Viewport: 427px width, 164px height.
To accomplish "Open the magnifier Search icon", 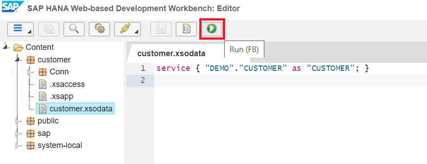I will [x=74, y=29].
